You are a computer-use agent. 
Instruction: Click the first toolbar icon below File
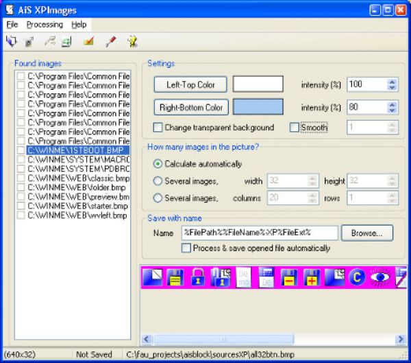click(x=11, y=42)
